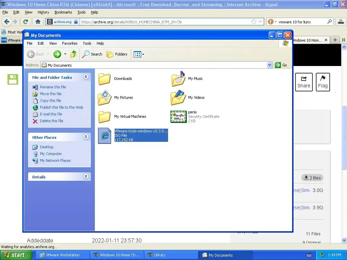The width and height of the screenshot is (347, 260).
Task: Open the Forward button history dropdown
Action: [65, 54]
